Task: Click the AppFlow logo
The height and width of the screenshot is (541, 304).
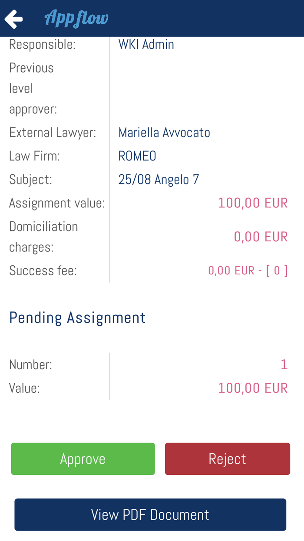Action: click(76, 18)
